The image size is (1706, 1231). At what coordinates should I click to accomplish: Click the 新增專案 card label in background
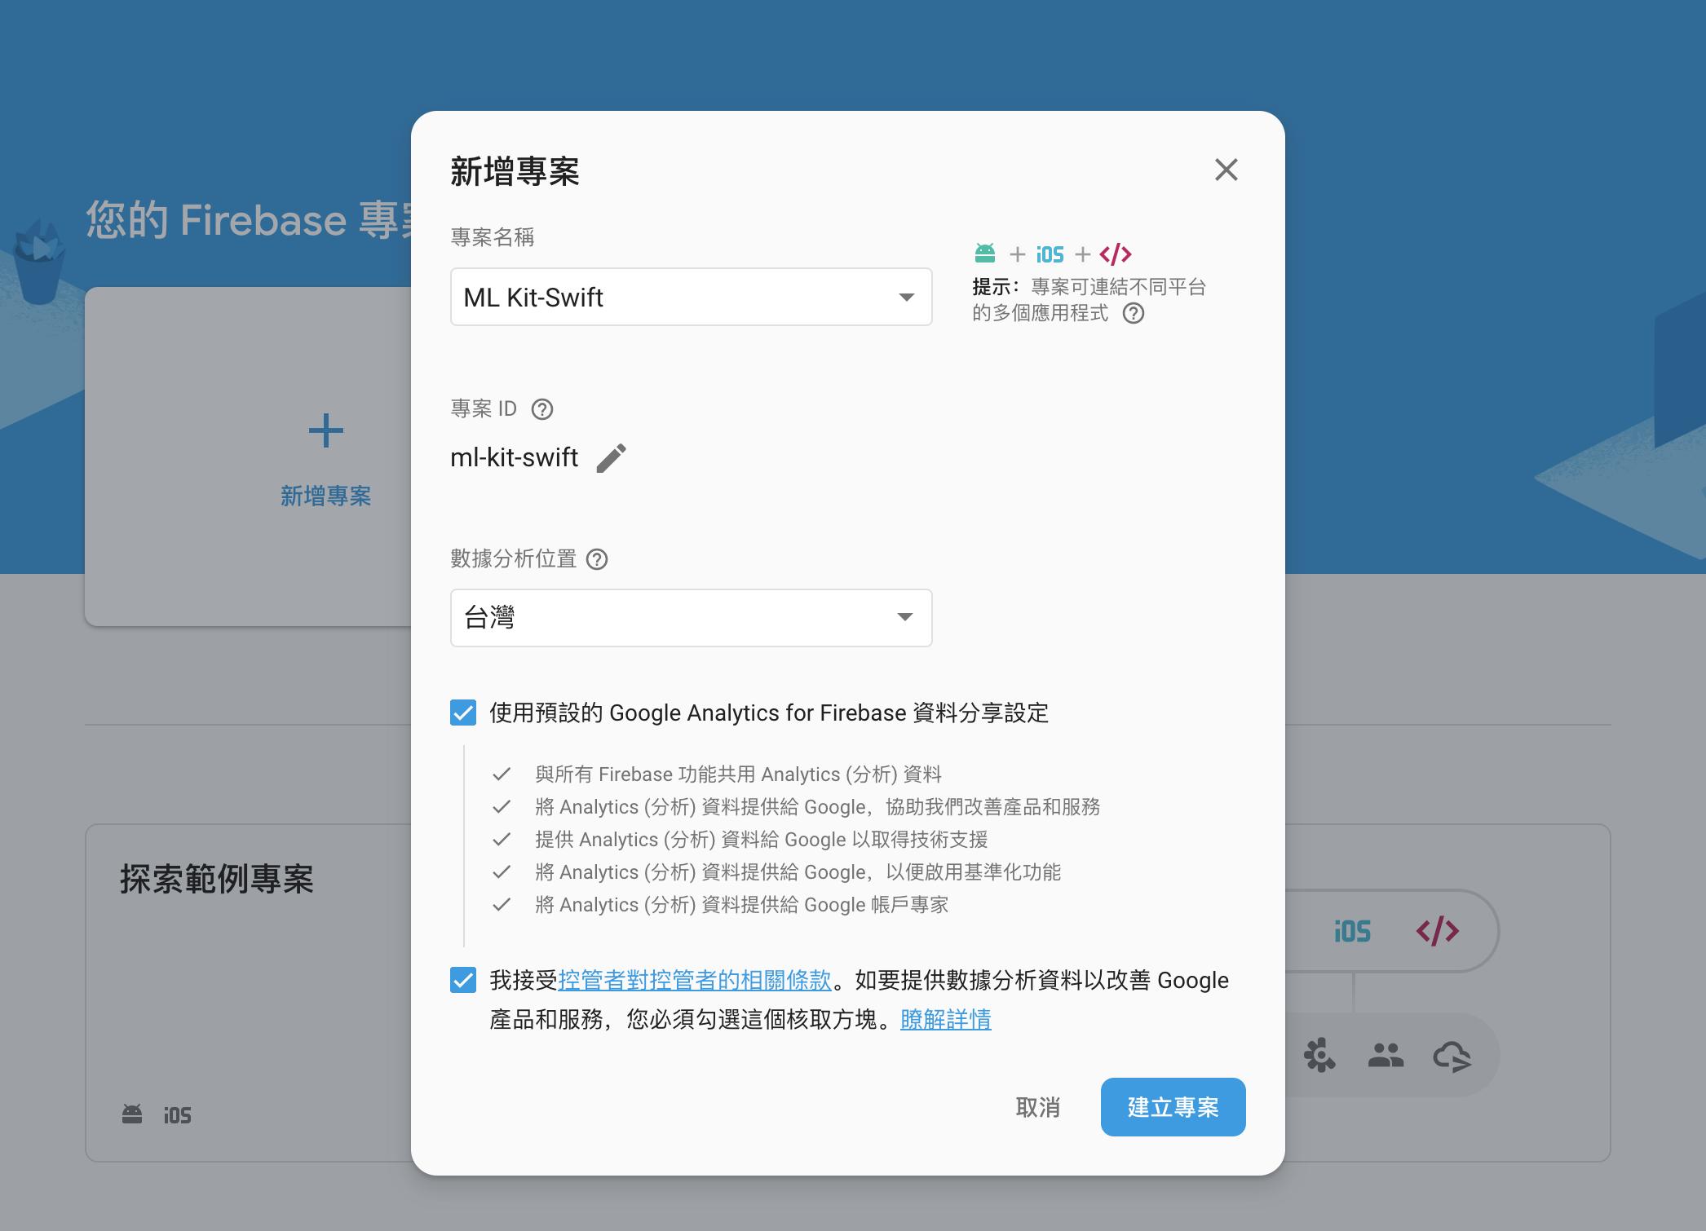click(x=326, y=496)
